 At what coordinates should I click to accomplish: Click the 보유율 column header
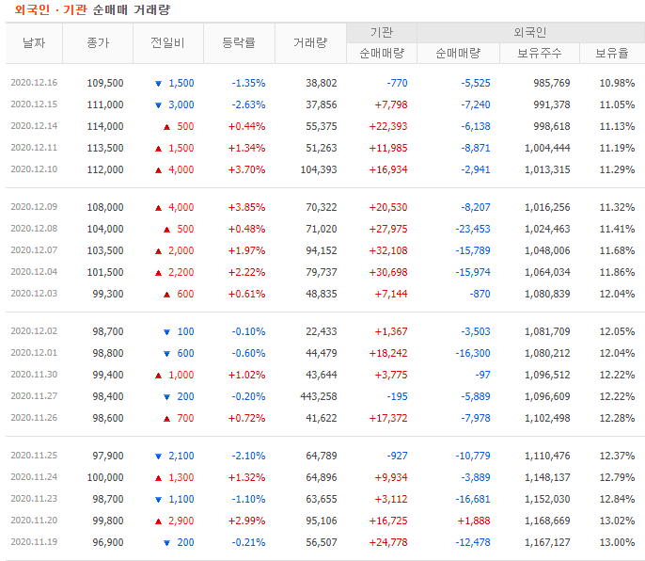click(612, 53)
